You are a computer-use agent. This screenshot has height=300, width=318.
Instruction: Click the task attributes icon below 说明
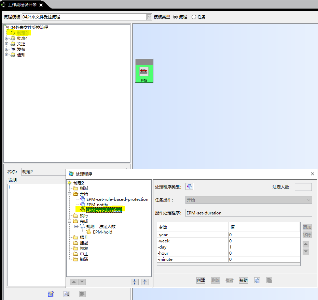point(51,294)
